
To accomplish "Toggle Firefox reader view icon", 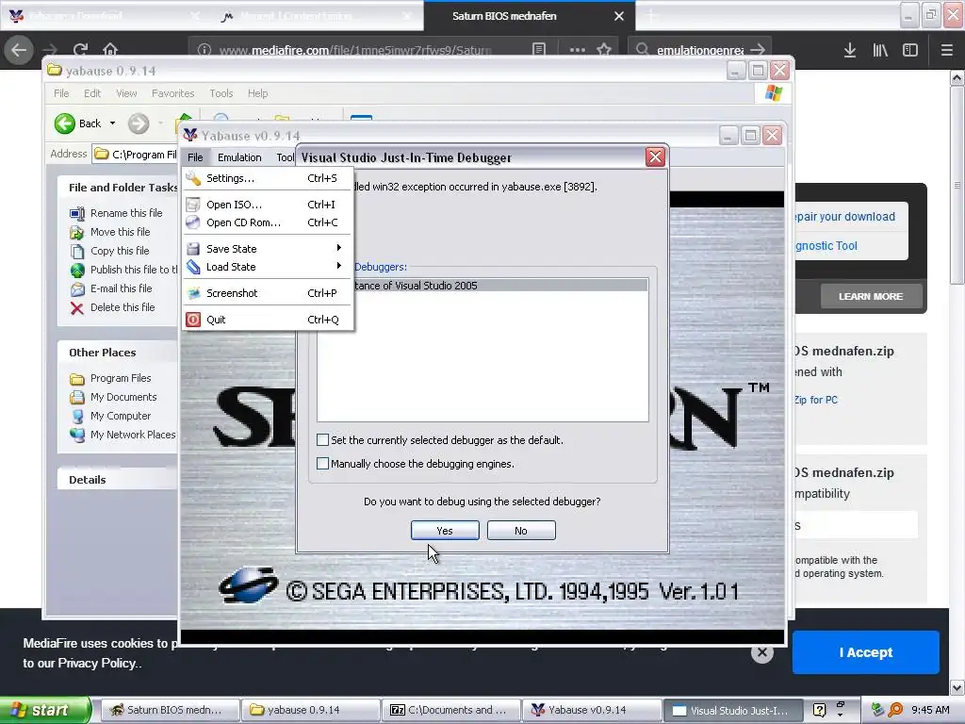I will [x=539, y=50].
